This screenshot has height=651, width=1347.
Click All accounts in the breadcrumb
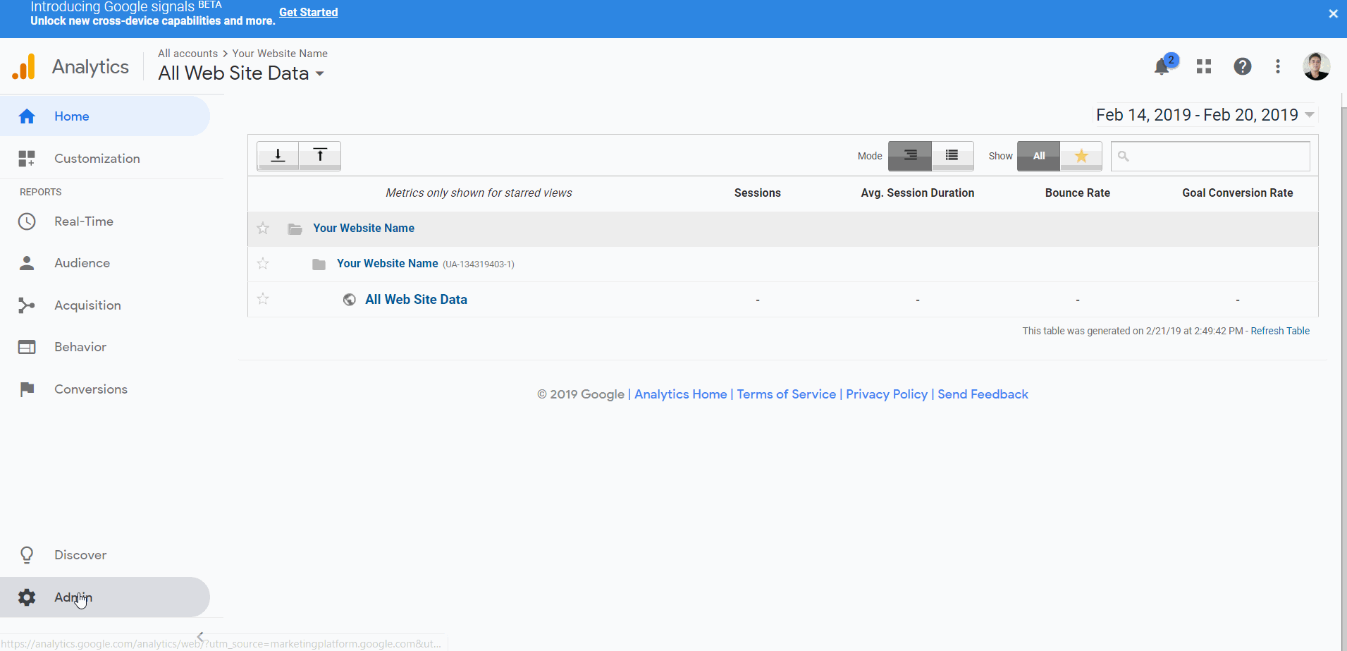point(187,54)
